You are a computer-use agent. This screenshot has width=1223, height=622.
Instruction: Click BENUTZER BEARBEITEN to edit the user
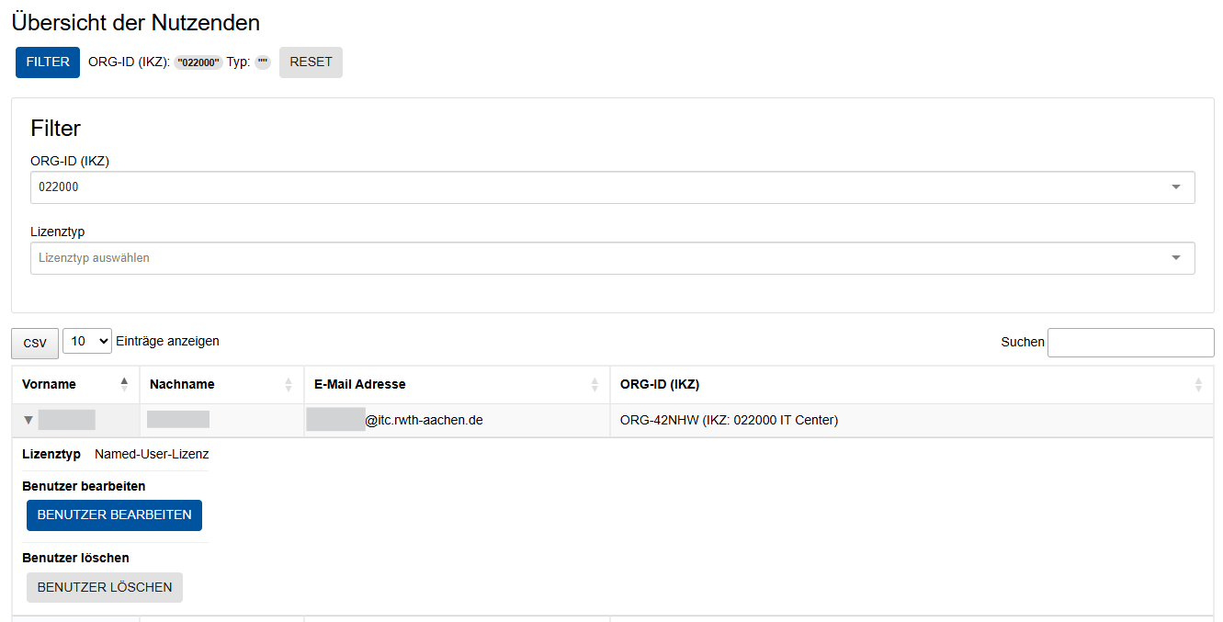pos(114,515)
